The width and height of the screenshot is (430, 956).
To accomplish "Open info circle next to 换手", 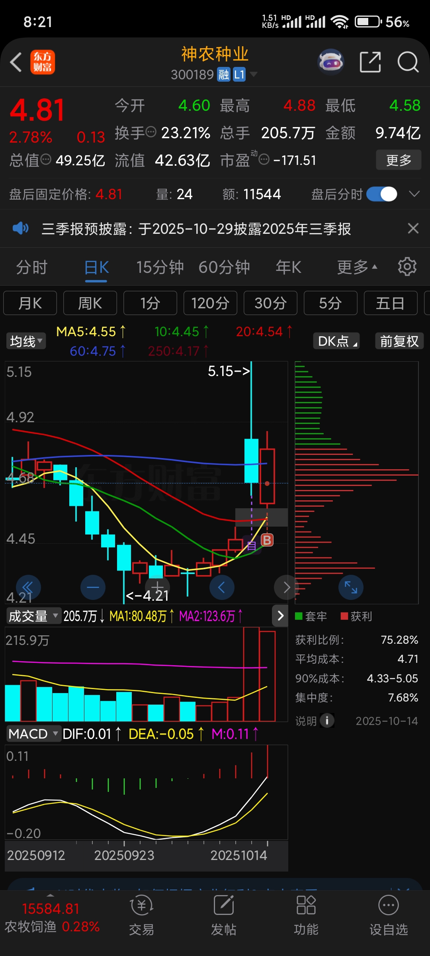I will point(151,132).
